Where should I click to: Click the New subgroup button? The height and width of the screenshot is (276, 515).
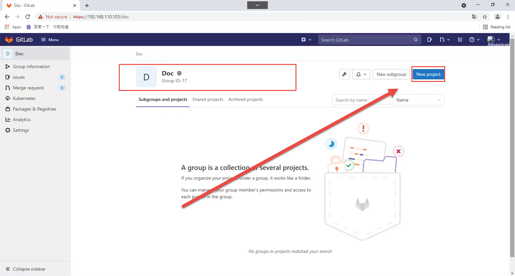point(391,74)
